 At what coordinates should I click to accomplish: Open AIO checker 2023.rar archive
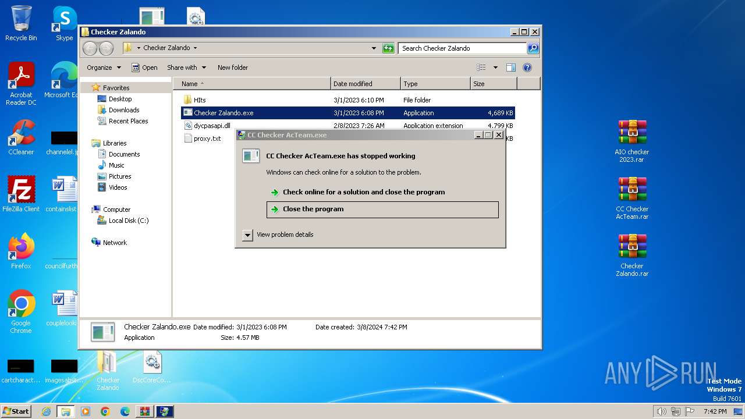[x=632, y=141]
